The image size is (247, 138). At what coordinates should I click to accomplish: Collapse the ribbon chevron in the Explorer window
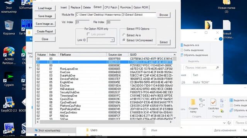[216, 39]
